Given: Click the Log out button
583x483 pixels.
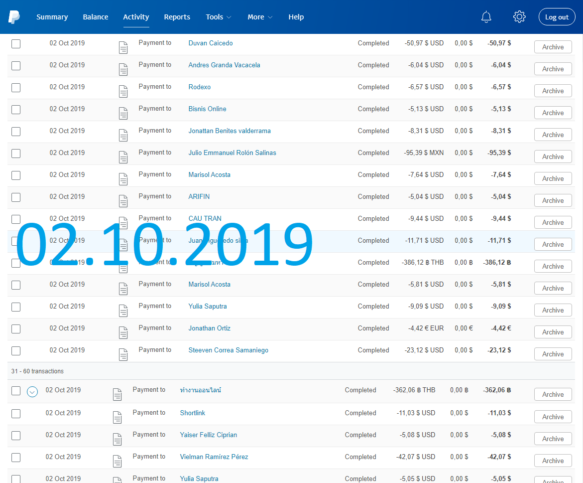Looking at the screenshot, I should click(x=557, y=17).
